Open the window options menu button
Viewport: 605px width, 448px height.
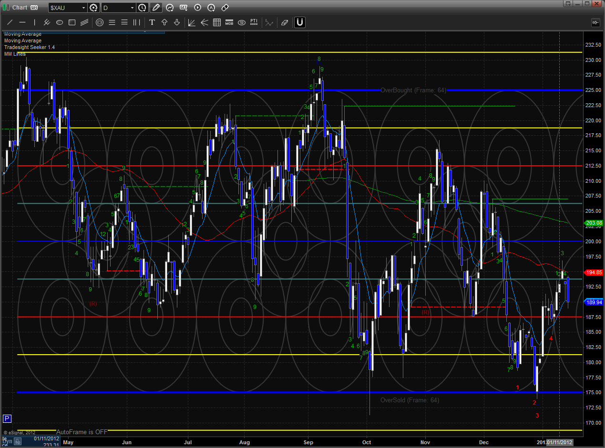(x=568, y=4)
